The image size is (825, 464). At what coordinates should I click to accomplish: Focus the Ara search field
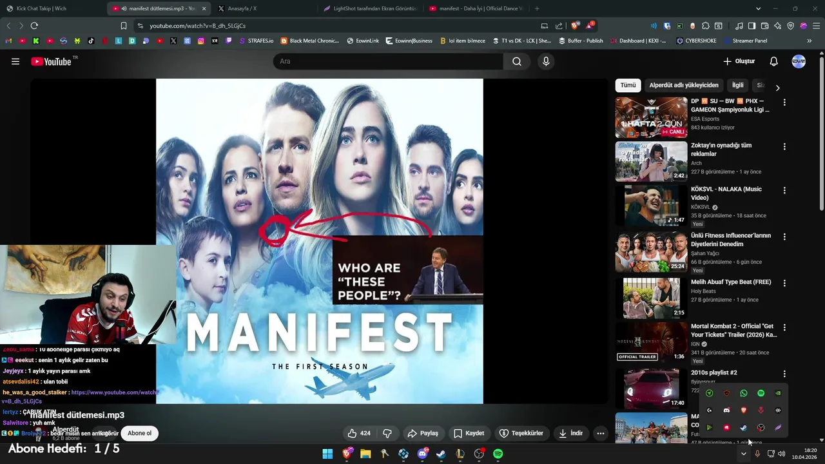pyautogui.click(x=388, y=61)
